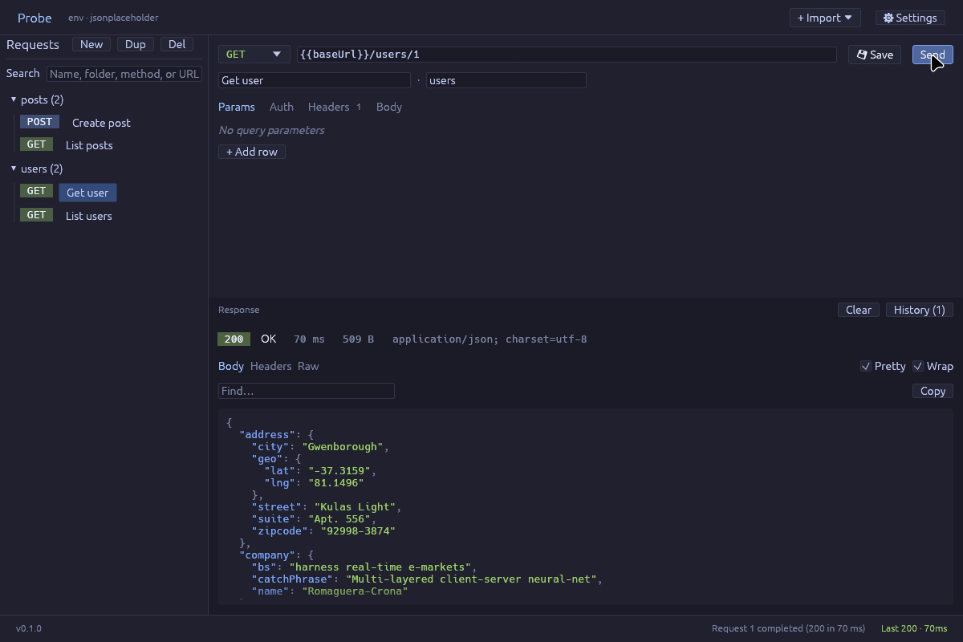Switch to the Auth tab

click(282, 107)
